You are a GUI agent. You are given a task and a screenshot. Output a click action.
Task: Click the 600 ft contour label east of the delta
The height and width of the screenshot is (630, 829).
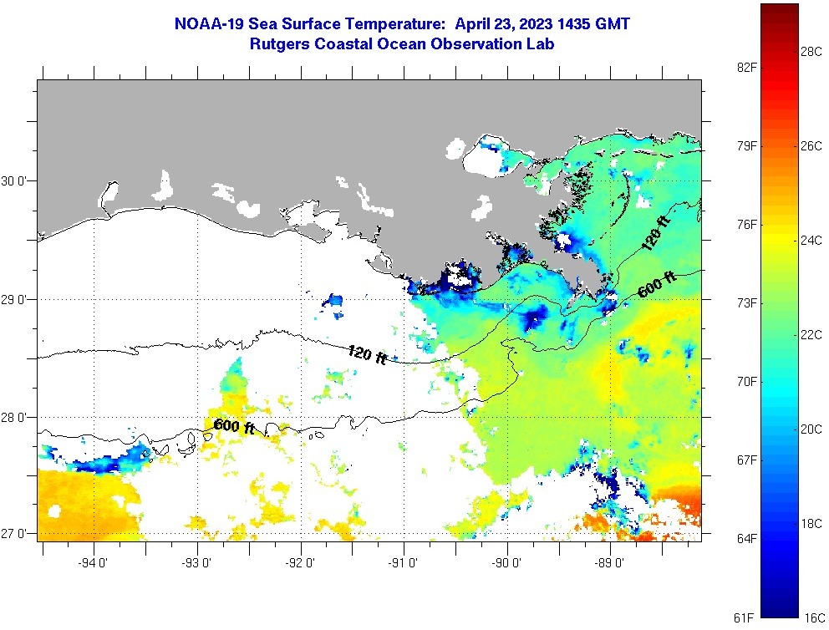657,285
